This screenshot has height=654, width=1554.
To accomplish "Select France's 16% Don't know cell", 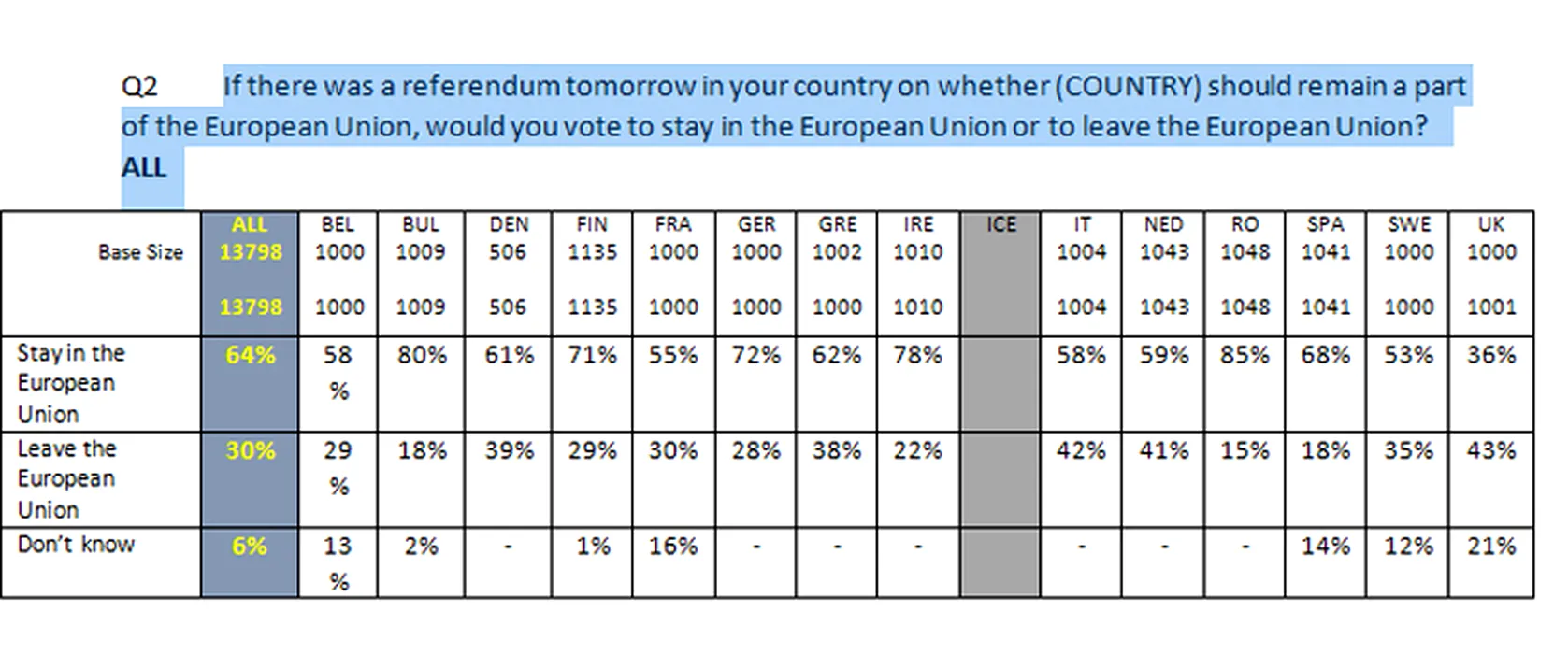I will click(673, 546).
